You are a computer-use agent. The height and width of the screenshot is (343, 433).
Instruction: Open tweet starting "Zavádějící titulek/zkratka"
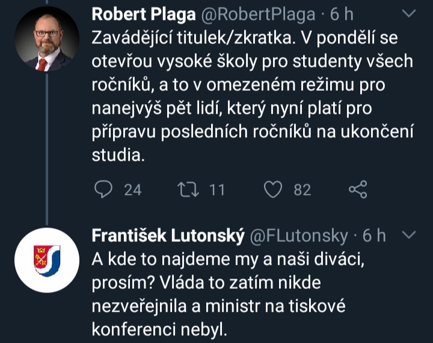point(241,37)
